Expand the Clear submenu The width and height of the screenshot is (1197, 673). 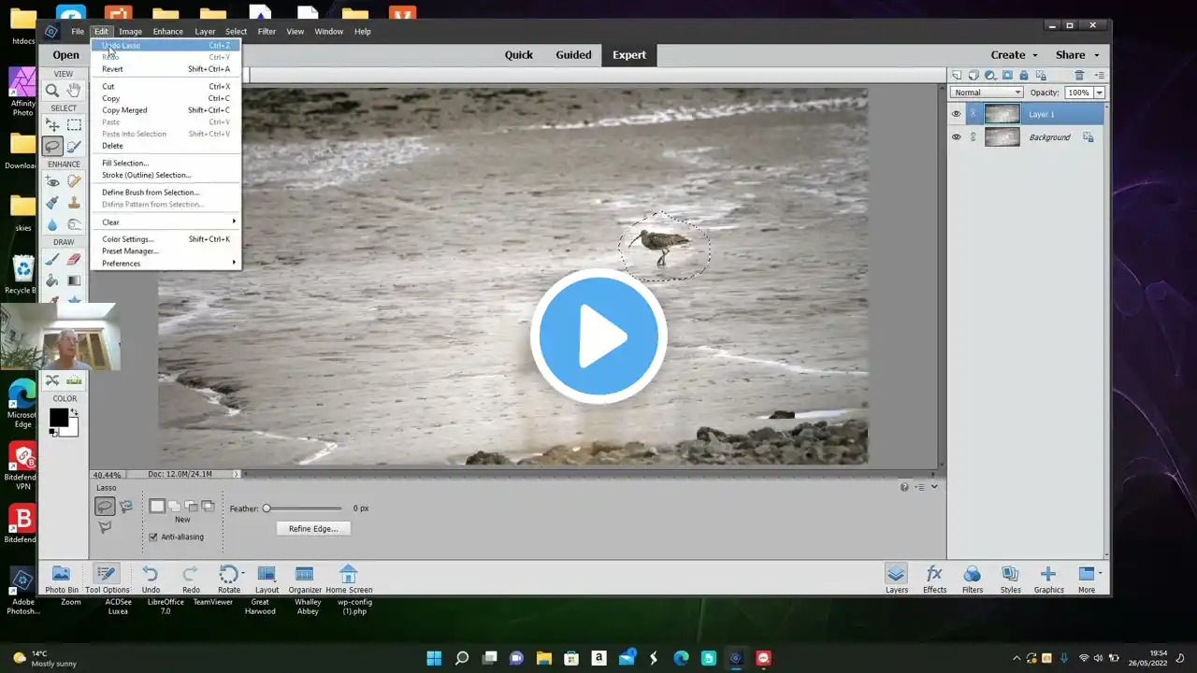(166, 222)
